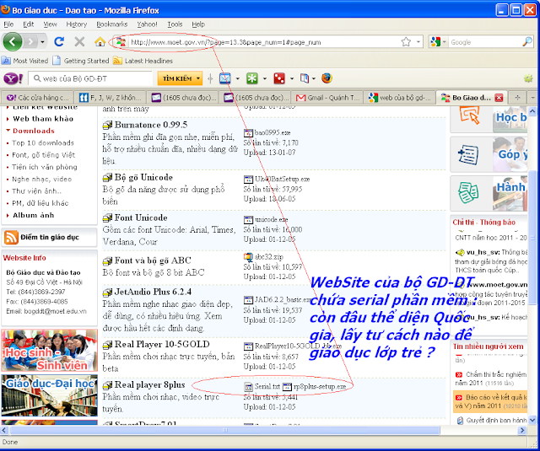Image resolution: width=540 pixels, height=451 pixels.
Task: Click the vertical scrollbar down arrow
Action: point(532,420)
